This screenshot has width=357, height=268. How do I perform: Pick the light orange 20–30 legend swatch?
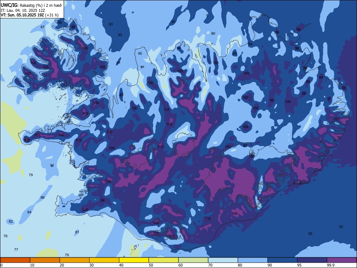pyautogui.click(x=75, y=260)
